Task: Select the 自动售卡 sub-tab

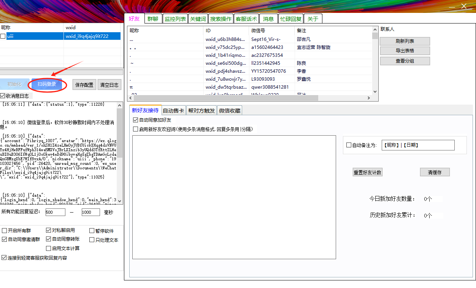Action: [x=173, y=111]
